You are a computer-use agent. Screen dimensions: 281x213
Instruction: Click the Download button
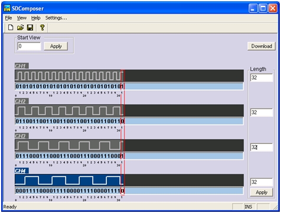(262, 46)
